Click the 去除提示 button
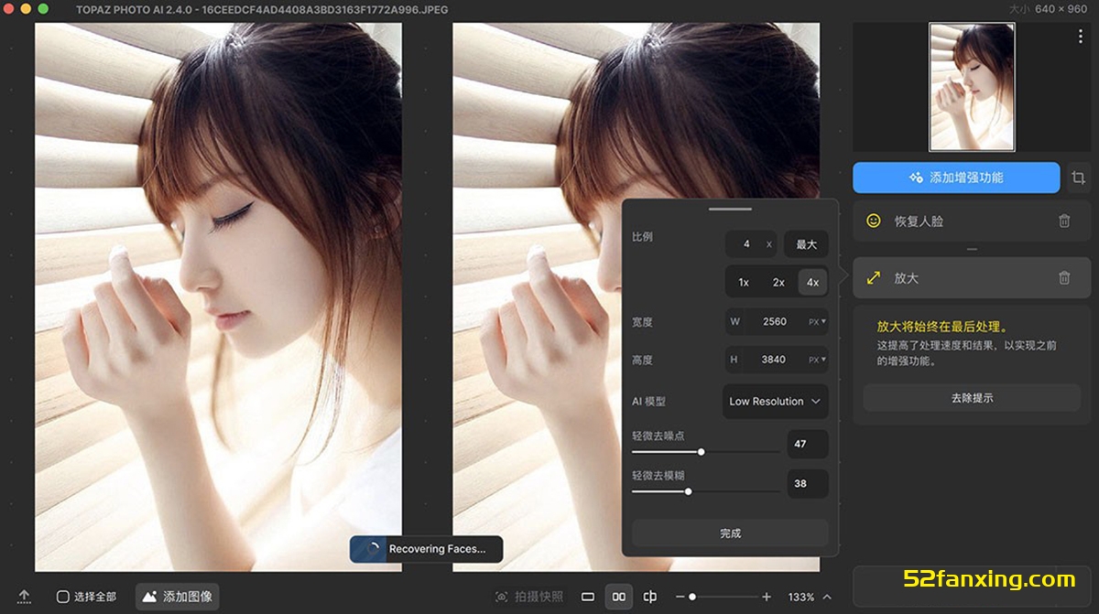The width and height of the screenshot is (1099, 614). [972, 398]
